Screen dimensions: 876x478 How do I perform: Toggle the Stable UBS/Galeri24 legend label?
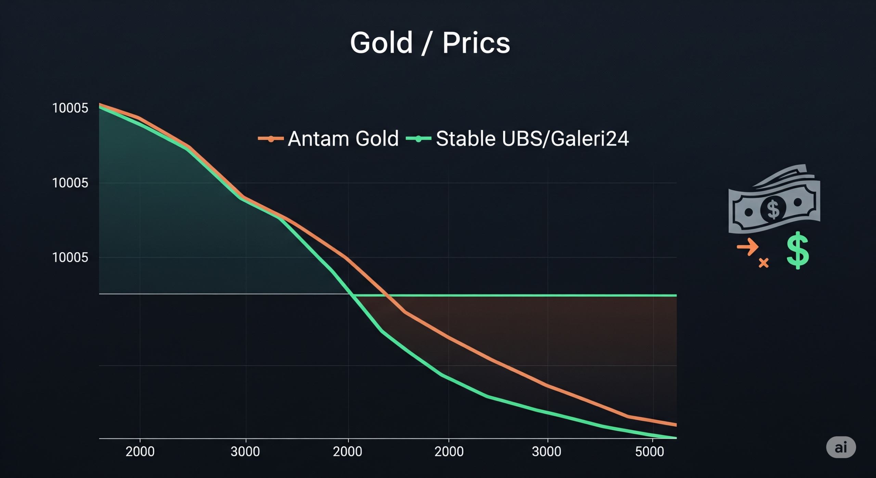[x=532, y=139]
